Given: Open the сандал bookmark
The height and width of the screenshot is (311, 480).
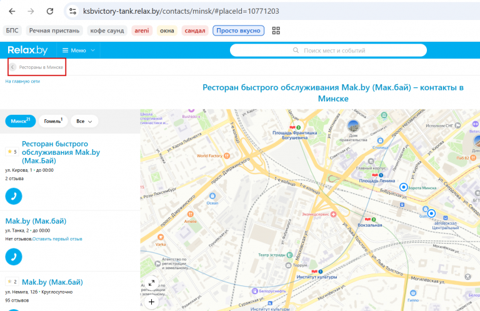Looking at the screenshot, I should click(x=195, y=31).
